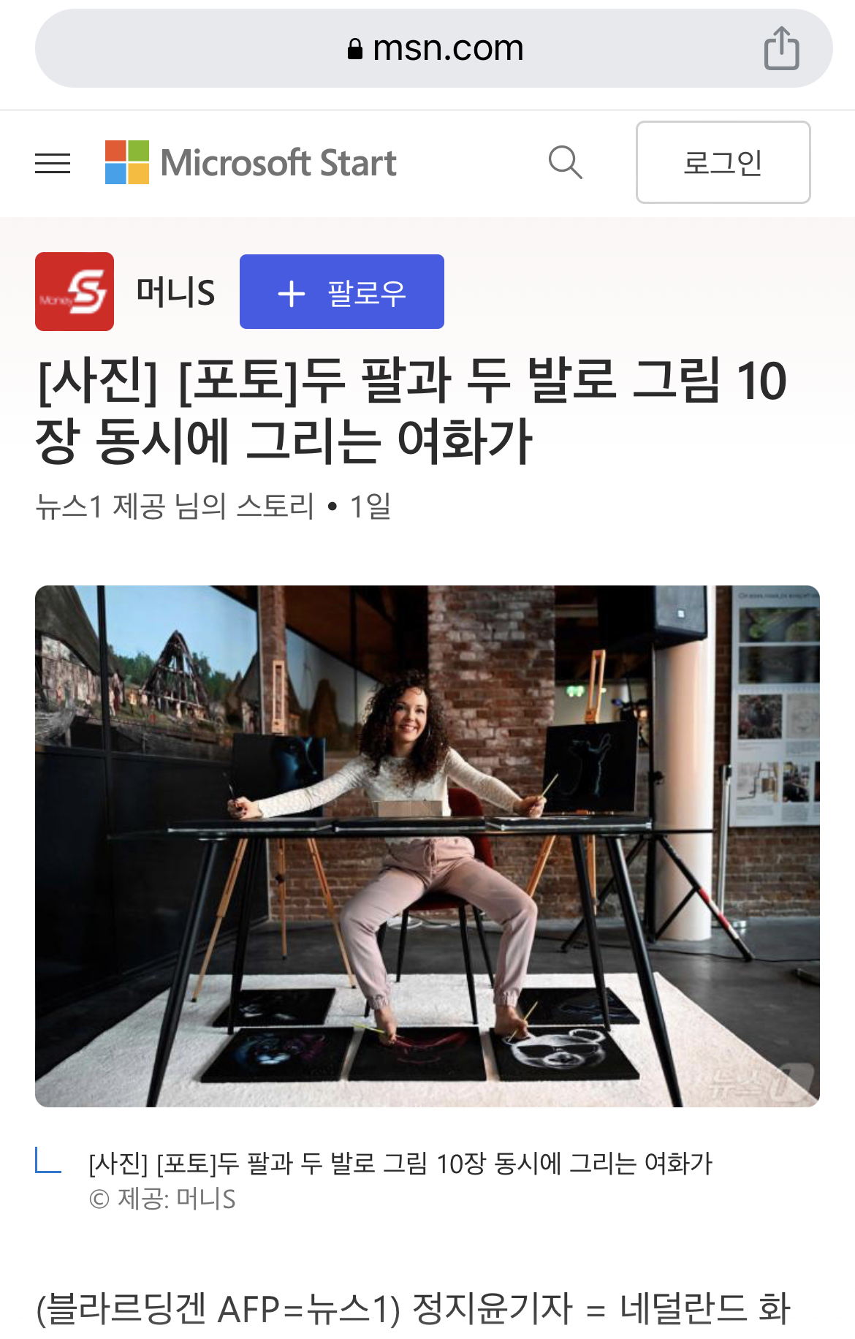The width and height of the screenshot is (855, 1339).
Task: Tap the share icon in address bar
Action: tap(781, 48)
